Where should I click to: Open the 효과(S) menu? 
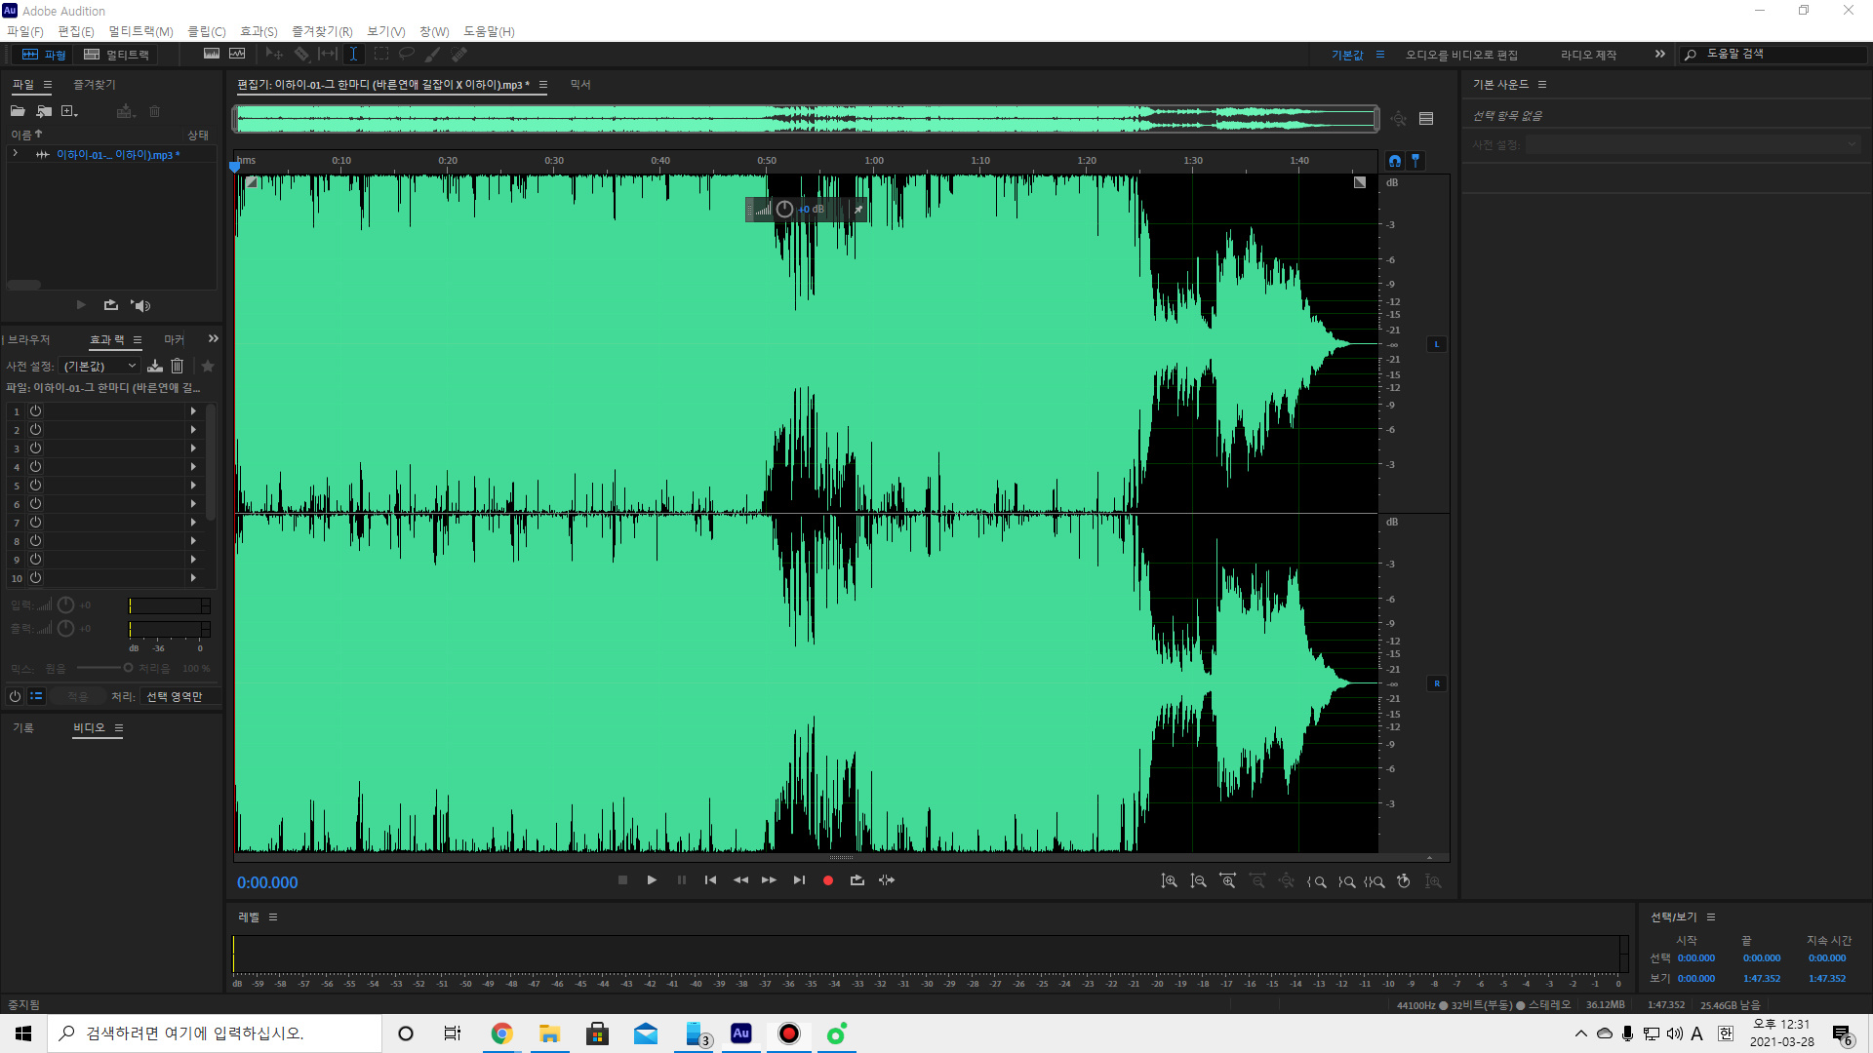(x=259, y=31)
